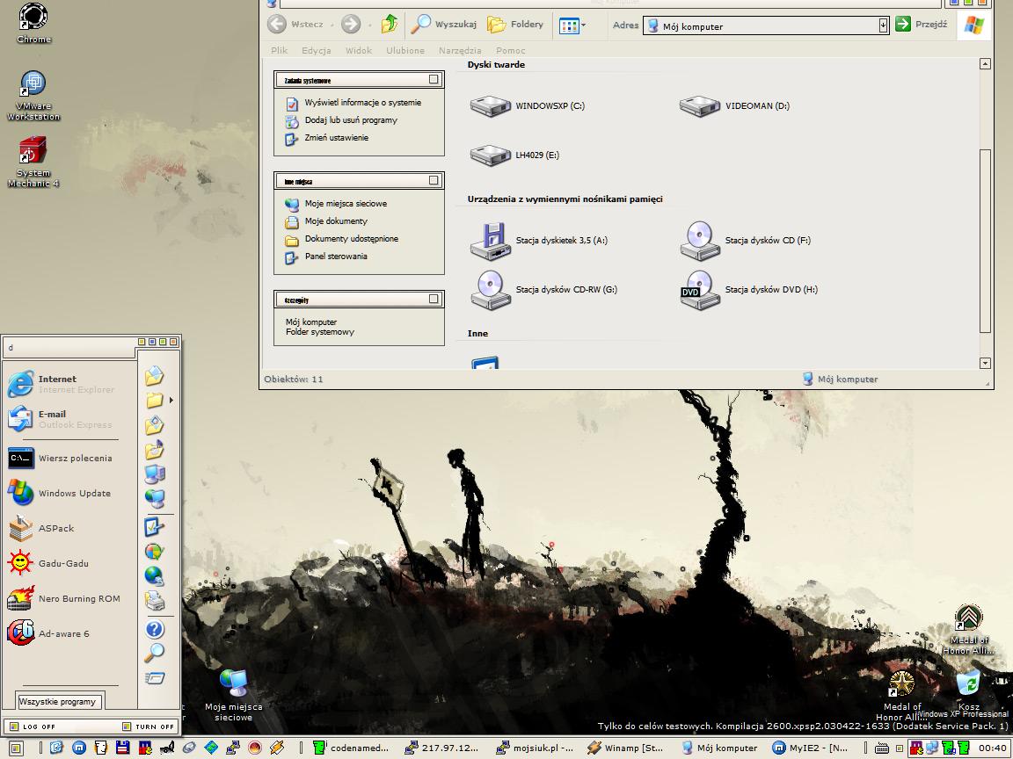Click Dodaj lub usuń programy link
The height and width of the screenshot is (759, 1013).
tap(350, 120)
